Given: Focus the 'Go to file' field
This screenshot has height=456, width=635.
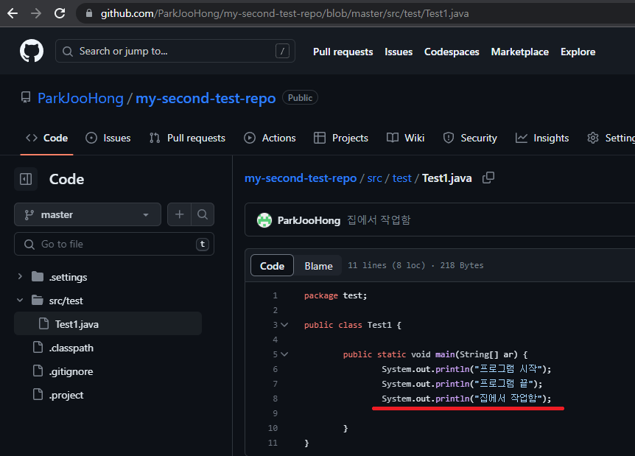Looking at the screenshot, I should (x=113, y=244).
